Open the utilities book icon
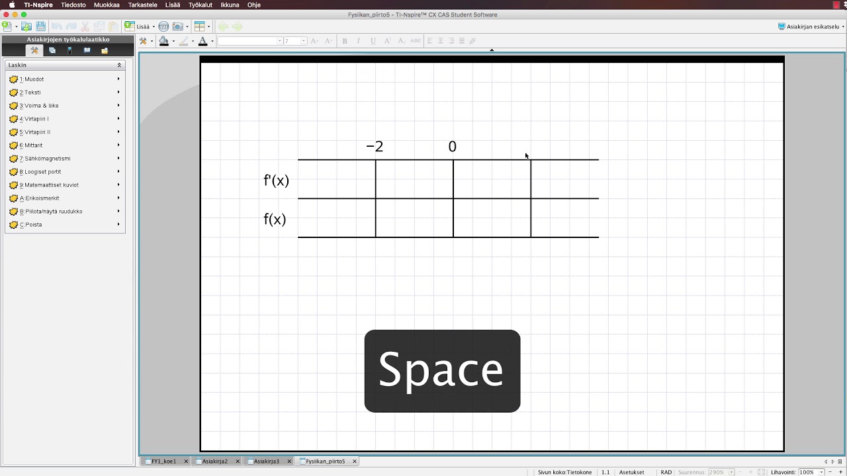 coord(87,50)
